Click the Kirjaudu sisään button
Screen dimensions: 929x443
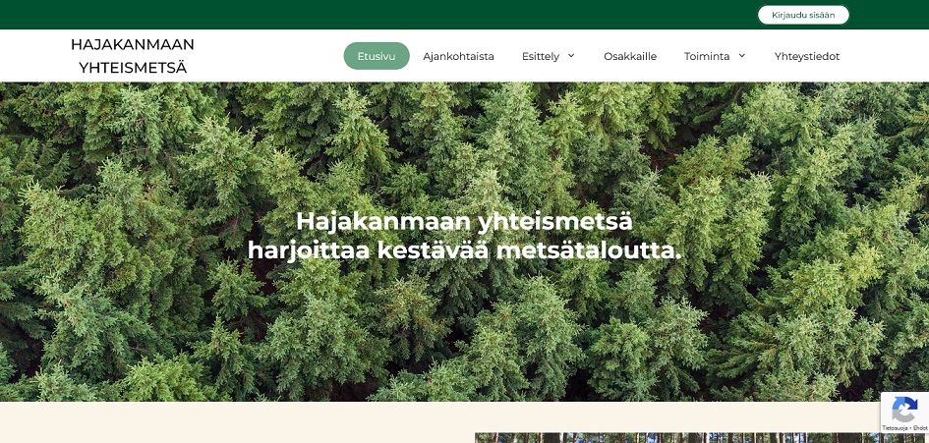click(803, 15)
